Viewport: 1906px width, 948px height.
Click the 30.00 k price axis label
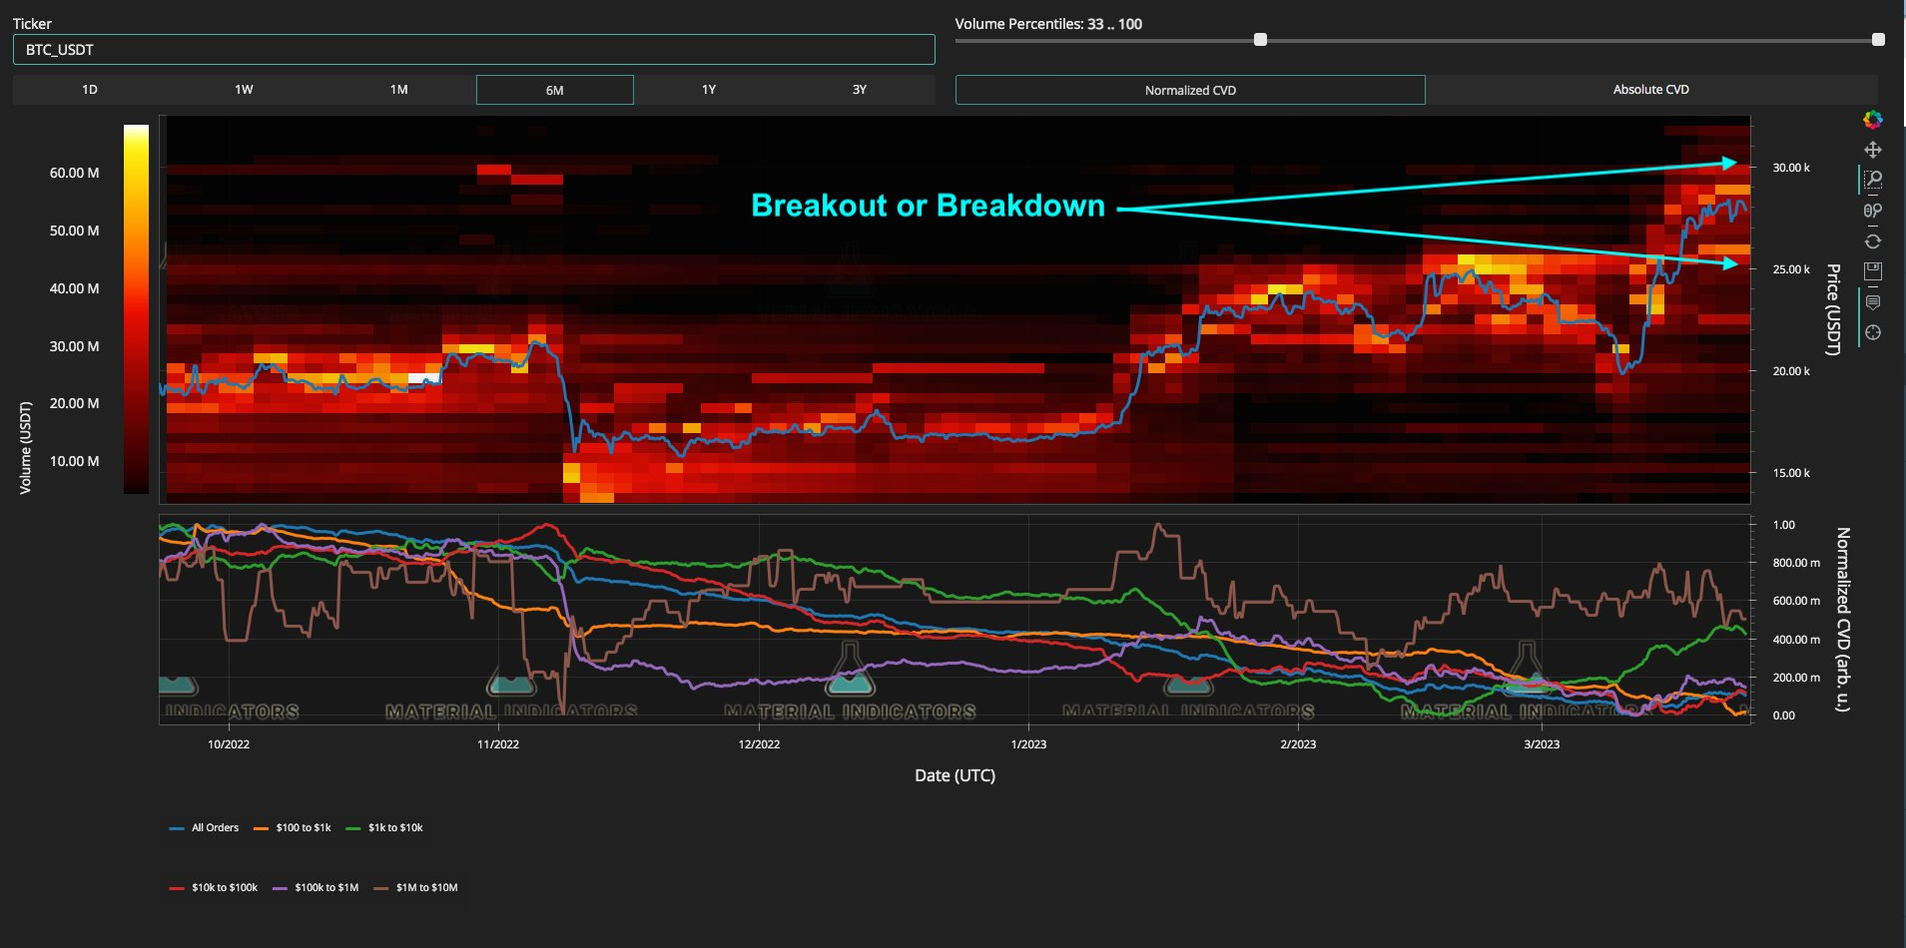[x=1791, y=168]
